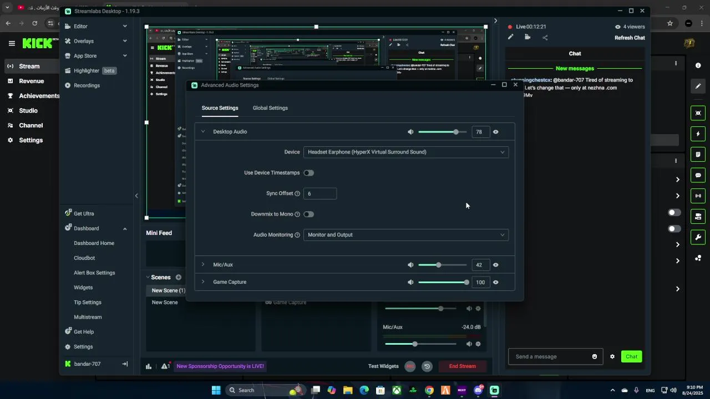Toggle the REC recording button
The image size is (710, 399).
(410, 366)
